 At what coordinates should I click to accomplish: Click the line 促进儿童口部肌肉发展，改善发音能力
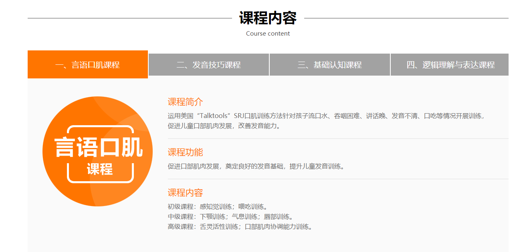click(224, 126)
